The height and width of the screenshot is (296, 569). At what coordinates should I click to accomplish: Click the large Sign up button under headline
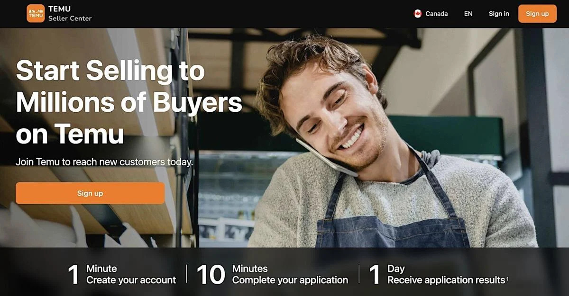[90, 193]
